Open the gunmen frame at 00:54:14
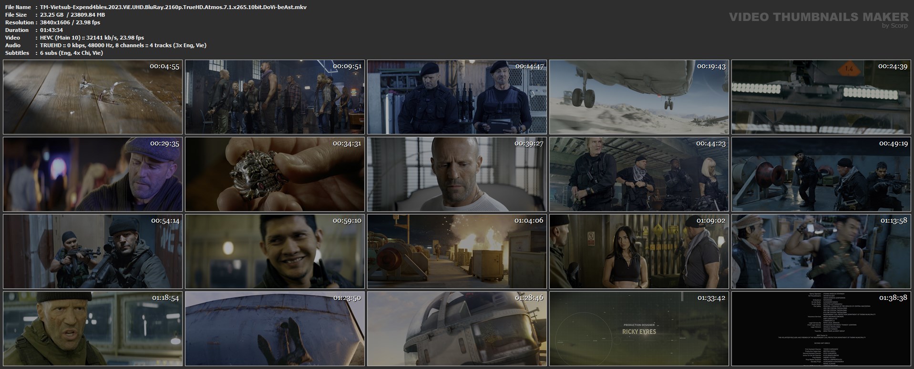The width and height of the screenshot is (914, 369). (x=92, y=252)
